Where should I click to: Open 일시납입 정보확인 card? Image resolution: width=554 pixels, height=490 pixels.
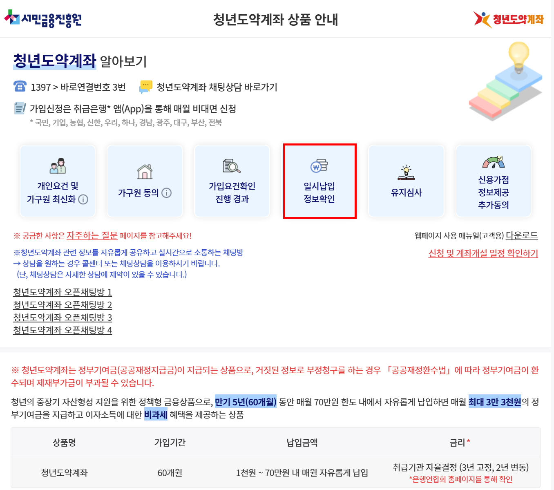pyautogui.click(x=319, y=181)
